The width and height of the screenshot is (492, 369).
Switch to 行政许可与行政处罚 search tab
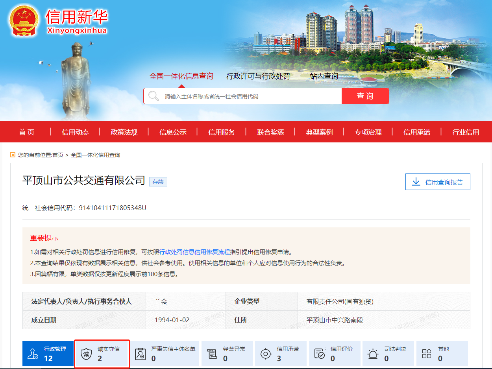[x=258, y=76]
